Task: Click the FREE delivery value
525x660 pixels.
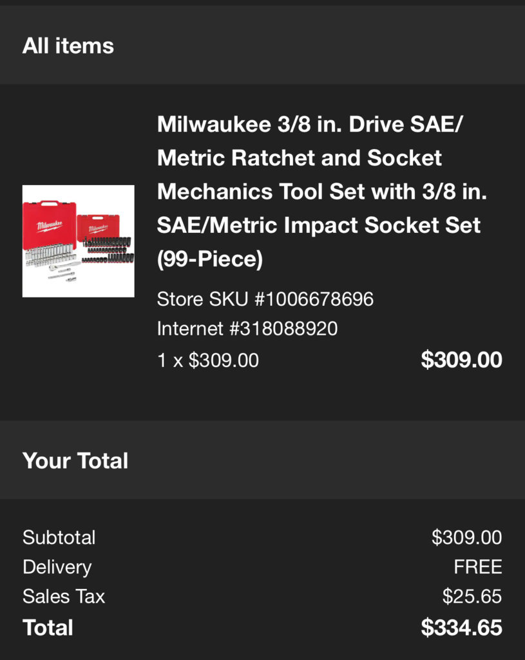Action: pyautogui.click(x=478, y=567)
